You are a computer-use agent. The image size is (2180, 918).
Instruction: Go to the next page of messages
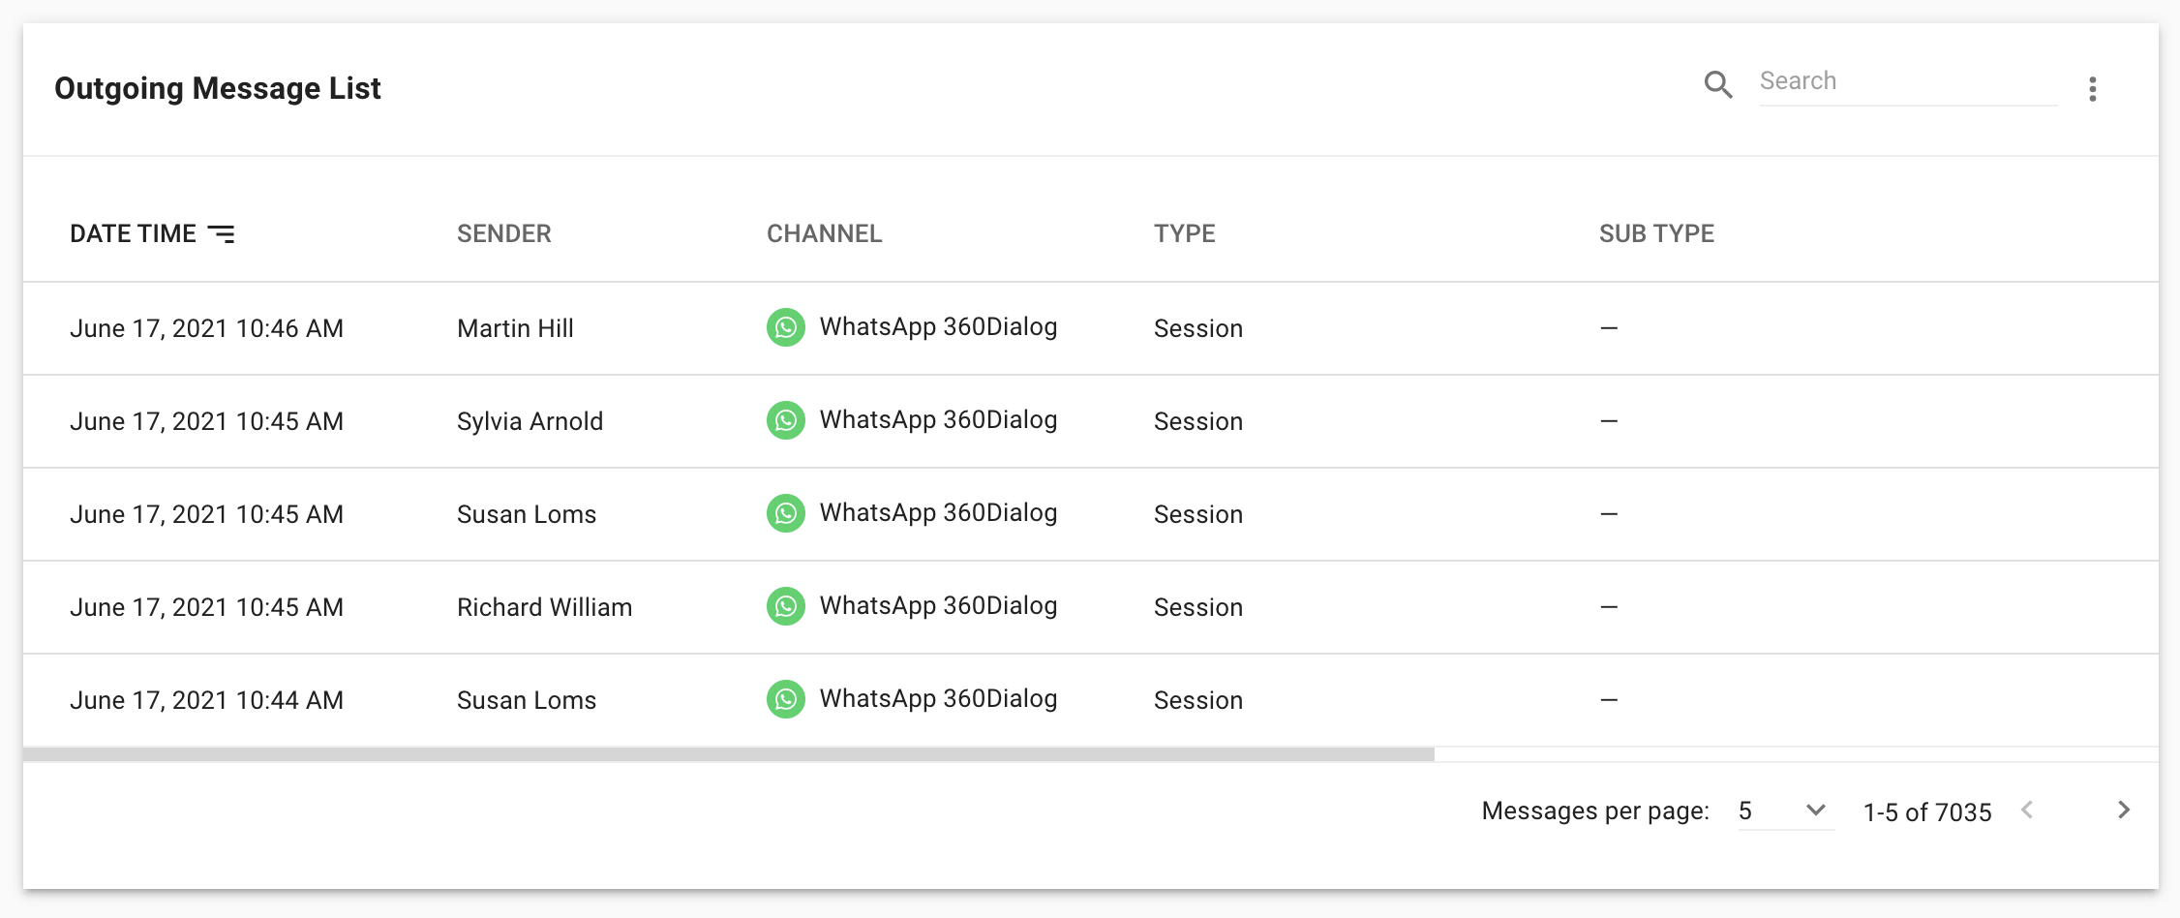(2123, 811)
